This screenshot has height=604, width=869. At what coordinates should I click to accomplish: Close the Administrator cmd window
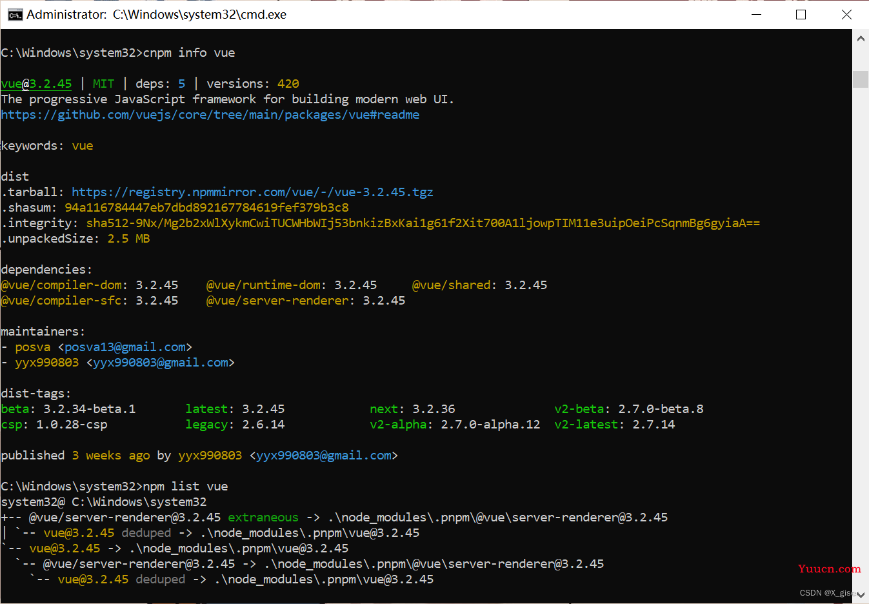tap(846, 14)
